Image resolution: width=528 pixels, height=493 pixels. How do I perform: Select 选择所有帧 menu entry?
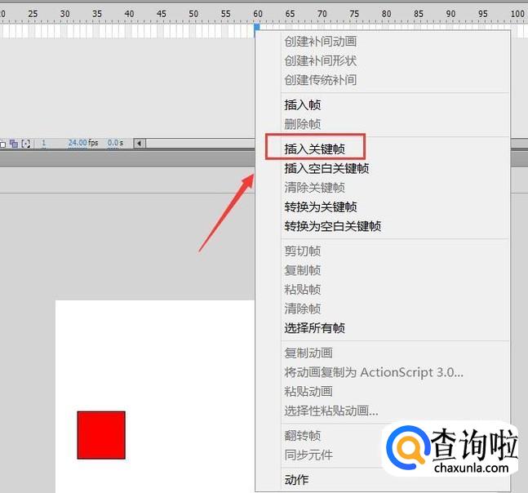click(314, 327)
